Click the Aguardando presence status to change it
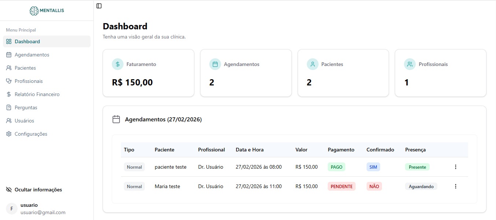 coord(421,186)
